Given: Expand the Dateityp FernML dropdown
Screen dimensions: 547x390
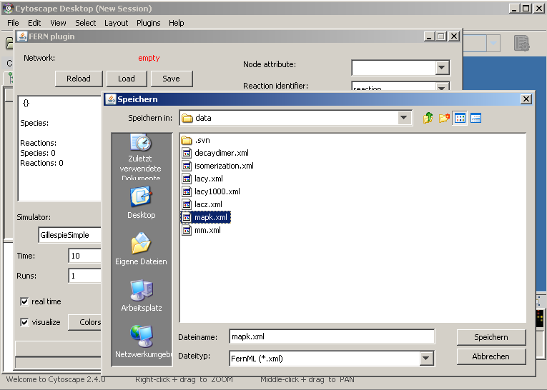Looking at the screenshot, I should (x=426, y=358).
